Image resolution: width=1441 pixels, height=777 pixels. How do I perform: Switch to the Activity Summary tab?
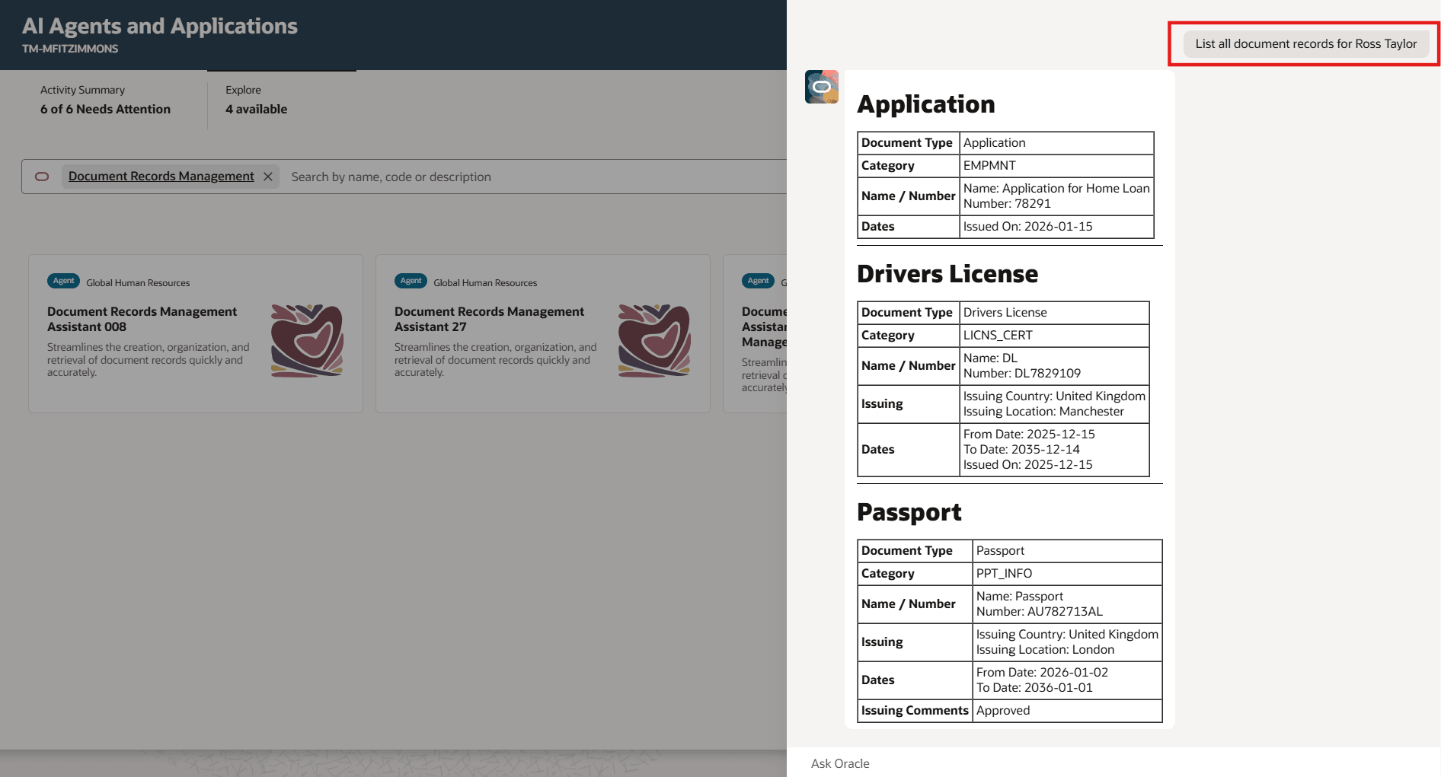coord(105,99)
